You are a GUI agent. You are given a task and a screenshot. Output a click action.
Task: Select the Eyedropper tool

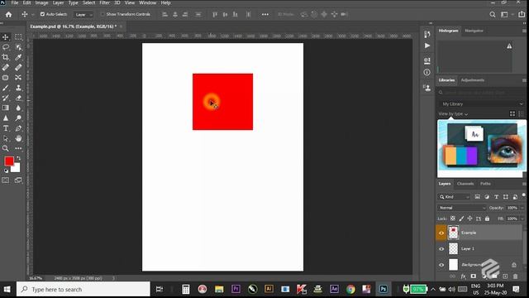pos(18,57)
